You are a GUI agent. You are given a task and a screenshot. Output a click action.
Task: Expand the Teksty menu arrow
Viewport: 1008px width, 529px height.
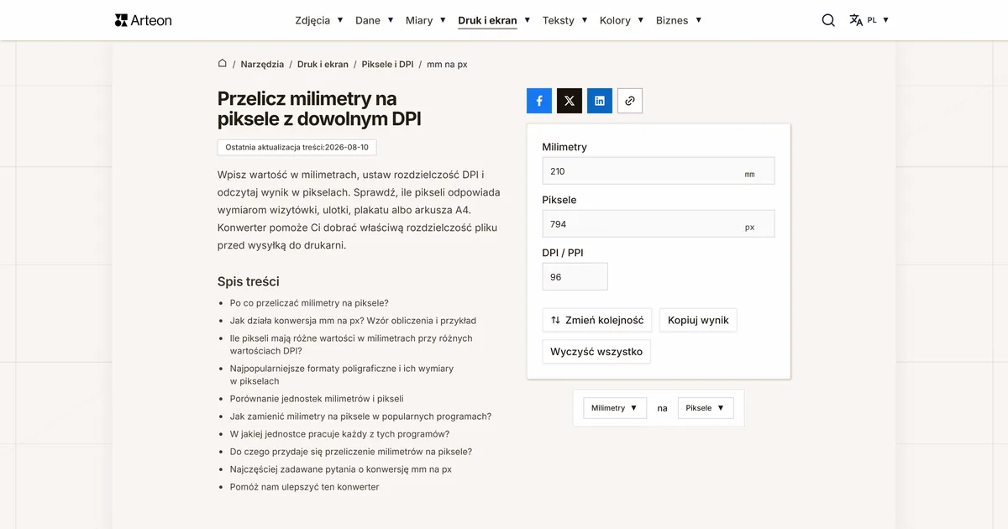point(585,20)
